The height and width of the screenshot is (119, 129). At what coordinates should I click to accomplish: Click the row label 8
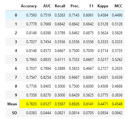(16, 86)
